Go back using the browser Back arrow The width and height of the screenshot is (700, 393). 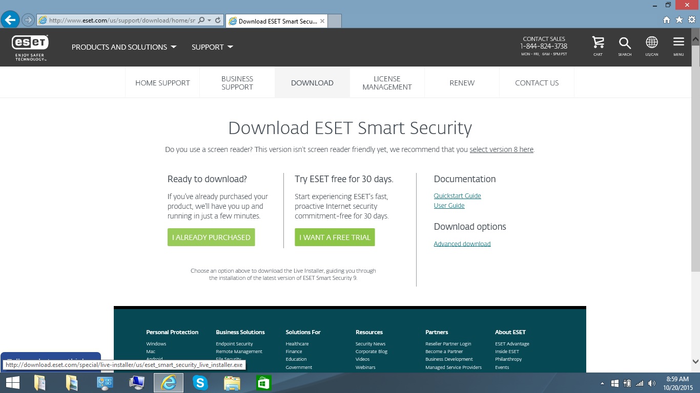coord(10,20)
